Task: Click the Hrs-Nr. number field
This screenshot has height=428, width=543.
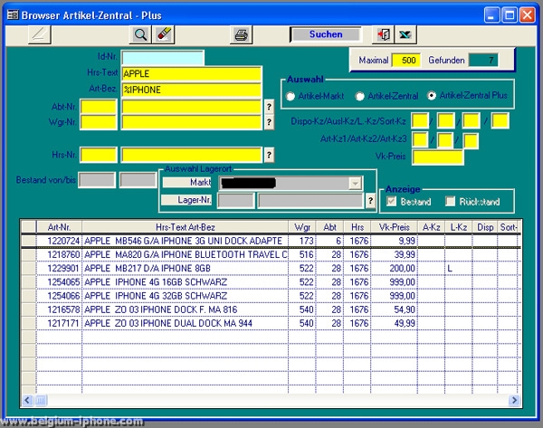Action: tap(99, 155)
